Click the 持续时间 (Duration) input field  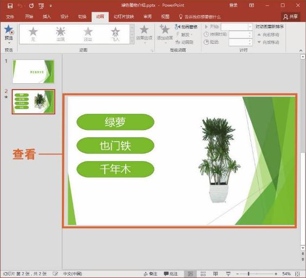pyautogui.click(x=238, y=35)
